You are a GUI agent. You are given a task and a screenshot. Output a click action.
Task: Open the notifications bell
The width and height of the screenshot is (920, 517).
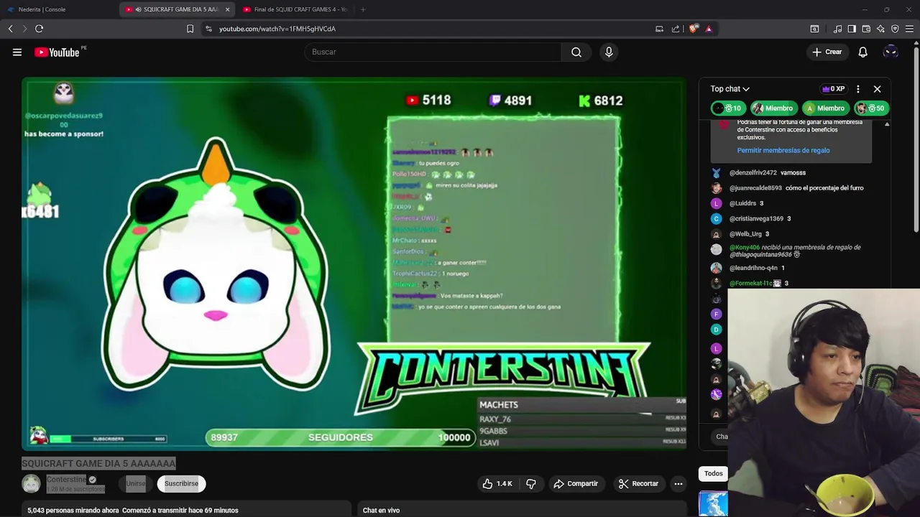point(863,52)
